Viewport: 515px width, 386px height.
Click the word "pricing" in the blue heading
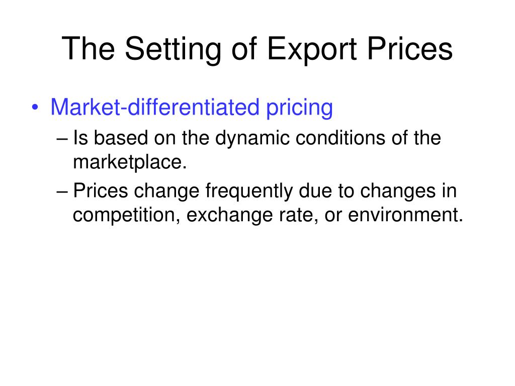coord(299,108)
